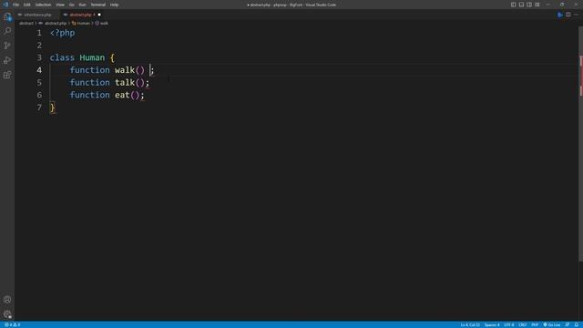Open the Run menu

[82, 5]
